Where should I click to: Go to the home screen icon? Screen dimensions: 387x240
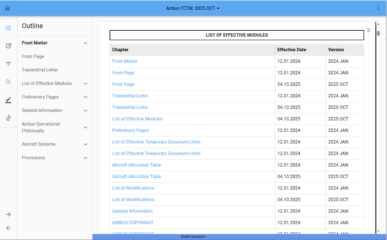click(x=7, y=8)
